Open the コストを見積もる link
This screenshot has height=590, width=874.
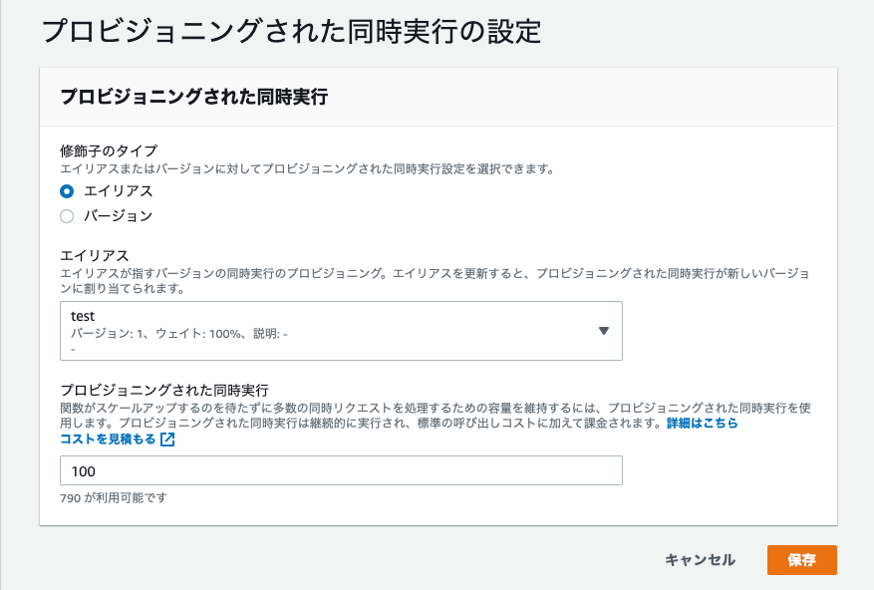point(108,440)
